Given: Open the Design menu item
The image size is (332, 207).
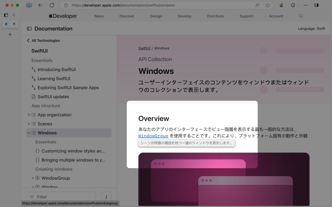Looking at the screenshot, I should (x=156, y=16).
